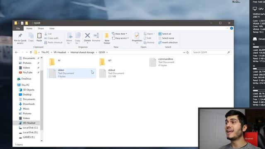Switch to the View ribbon tab
265x149 pixels.
(52, 29)
